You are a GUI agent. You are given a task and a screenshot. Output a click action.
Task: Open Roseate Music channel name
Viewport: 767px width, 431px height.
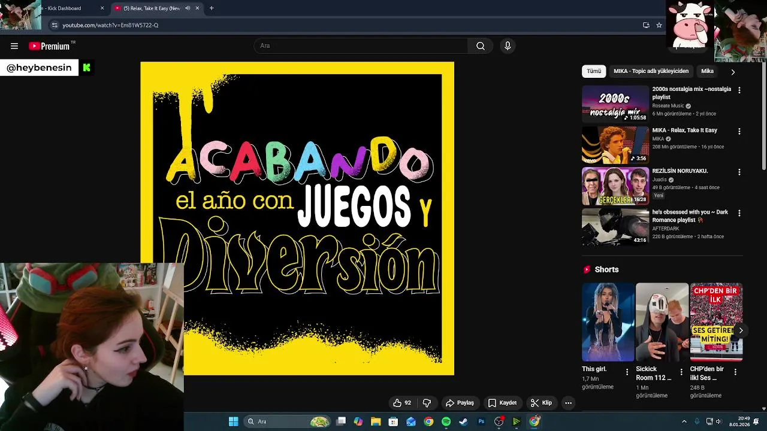668,106
